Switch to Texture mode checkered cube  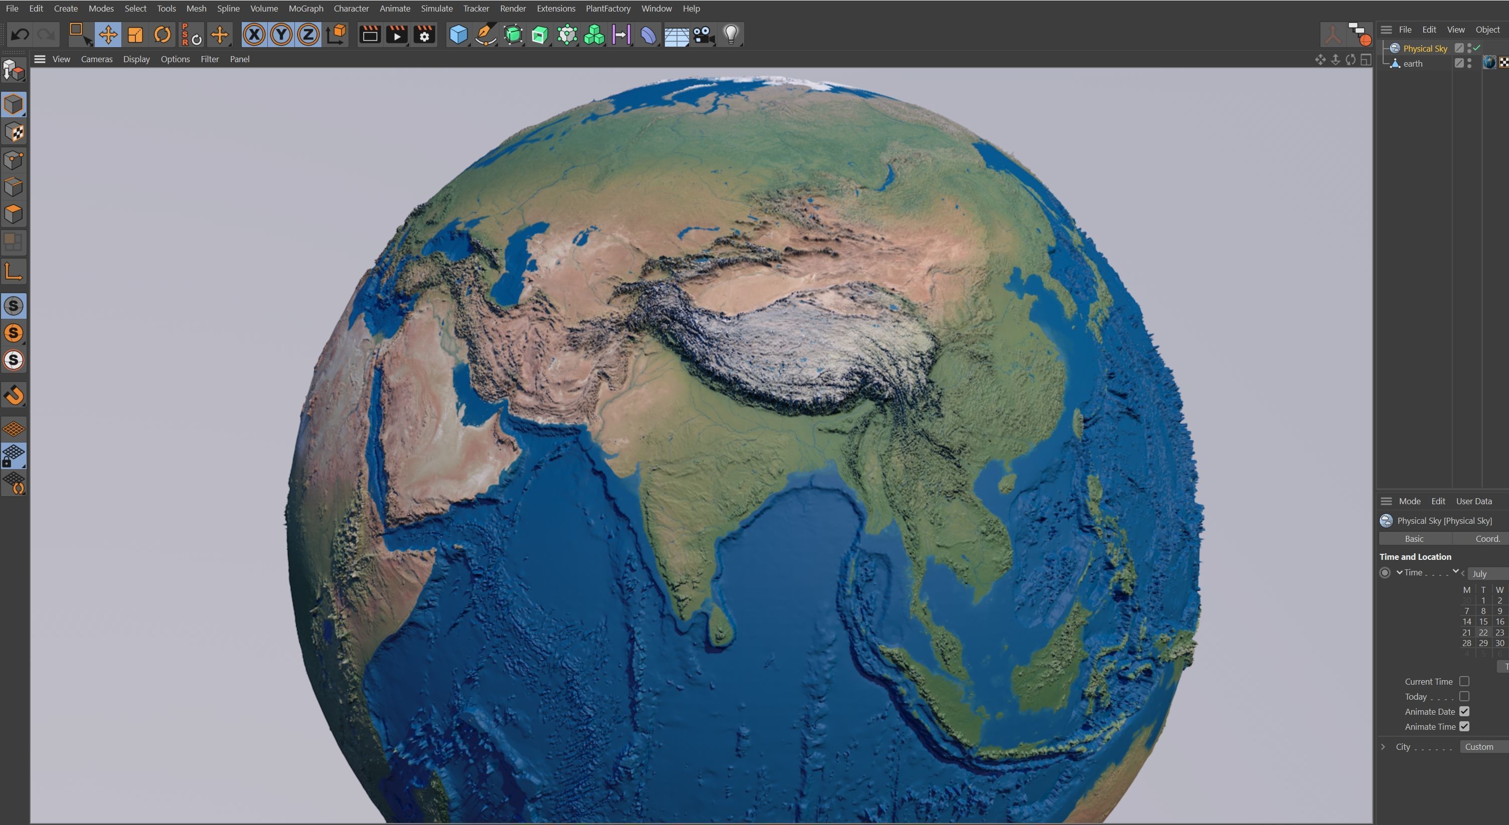(x=14, y=132)
